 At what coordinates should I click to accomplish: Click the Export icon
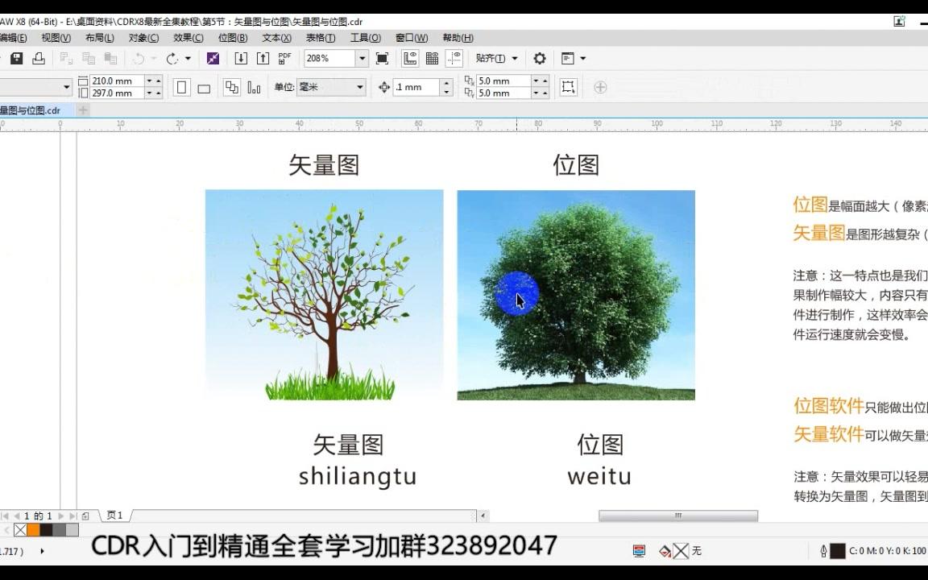(x=263, y=58)
